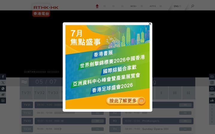Image resolution: width=215 pixels, height=134 pixels.
Task: Open the WEB+ menu item
Action: click(133, 6)
